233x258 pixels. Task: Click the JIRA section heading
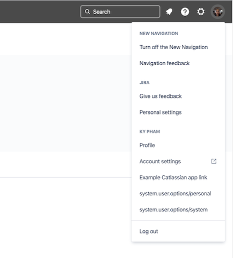click(x=144, y=82)
